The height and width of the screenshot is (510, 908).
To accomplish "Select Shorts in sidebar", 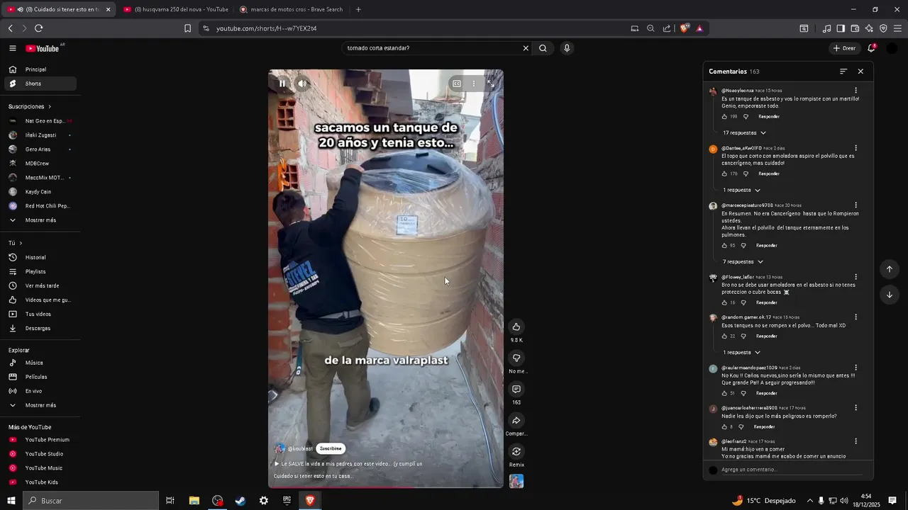I will pyautogui.click(x=40, y=84).
